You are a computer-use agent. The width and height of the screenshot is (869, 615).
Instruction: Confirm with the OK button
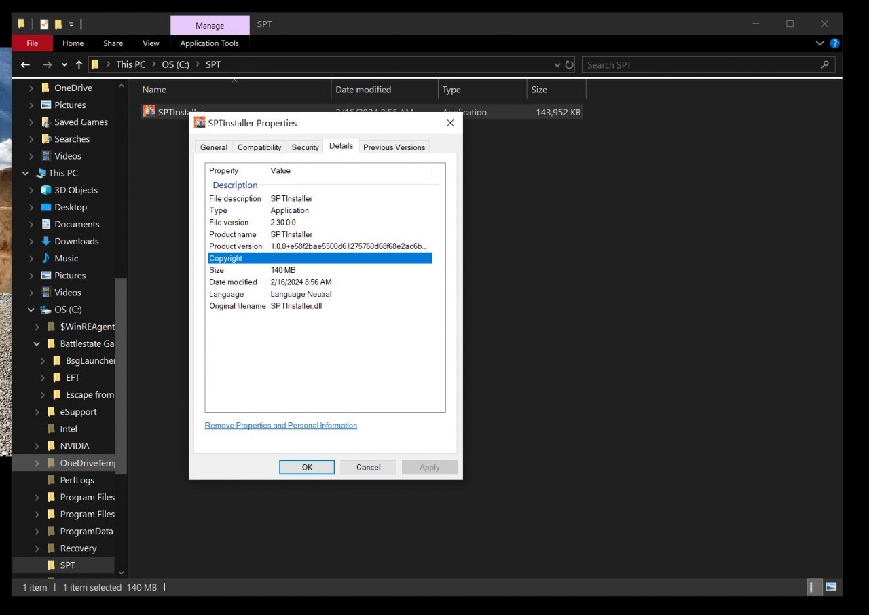[307, 467]
